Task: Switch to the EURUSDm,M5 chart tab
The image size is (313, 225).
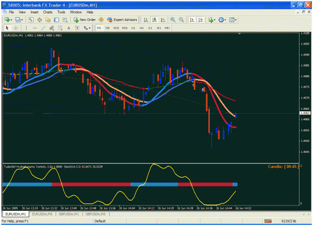Action: (x=43, y=214)
